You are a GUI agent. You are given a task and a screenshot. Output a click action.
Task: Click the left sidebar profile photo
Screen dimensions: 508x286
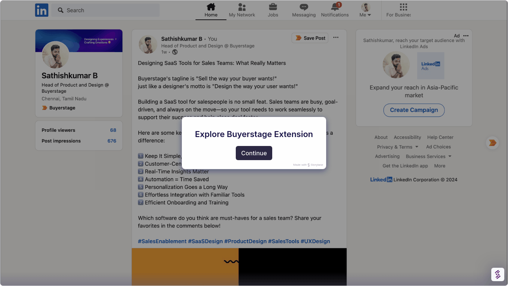(55, 55)
